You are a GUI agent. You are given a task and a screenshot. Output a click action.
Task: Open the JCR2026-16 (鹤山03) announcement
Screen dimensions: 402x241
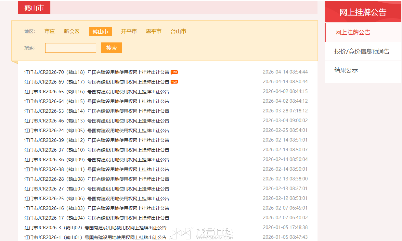coord(97,208)
